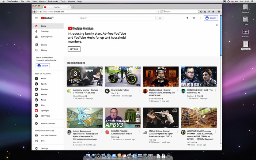Open options menu for Last of Us 2 video
The width and height of the screenshot is (256, 160).
pos(215,91)
